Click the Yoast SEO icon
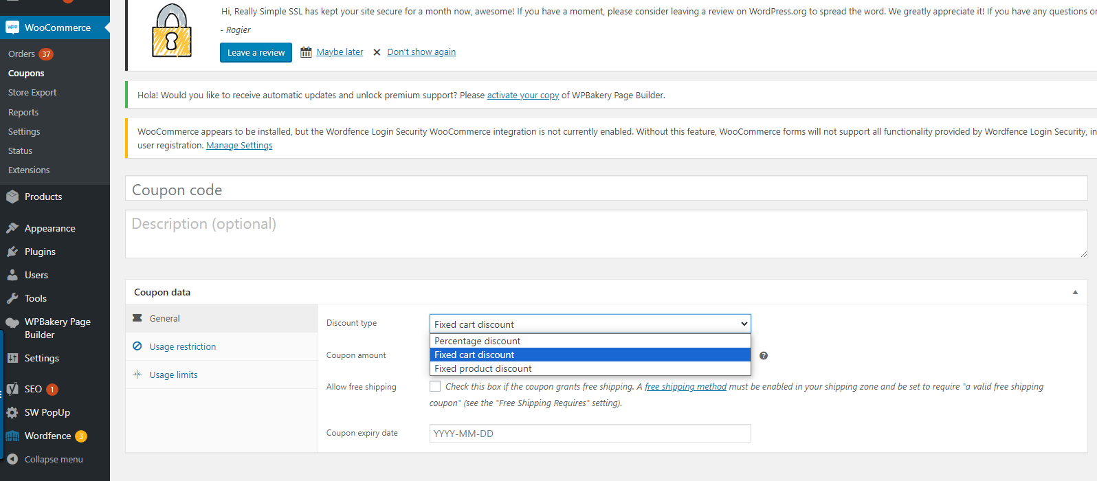Image resolution: width=1097 pixels, height=481 pixels. tap(12, 389)
